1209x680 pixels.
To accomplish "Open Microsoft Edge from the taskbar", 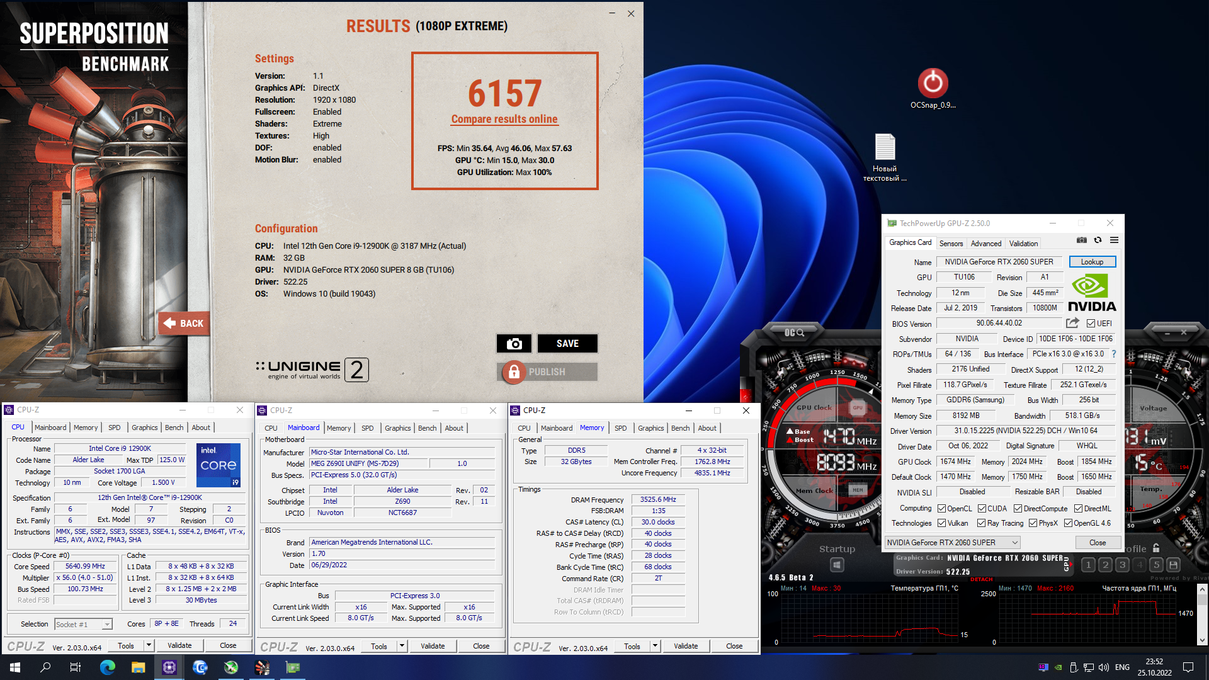I will [108, 667].
